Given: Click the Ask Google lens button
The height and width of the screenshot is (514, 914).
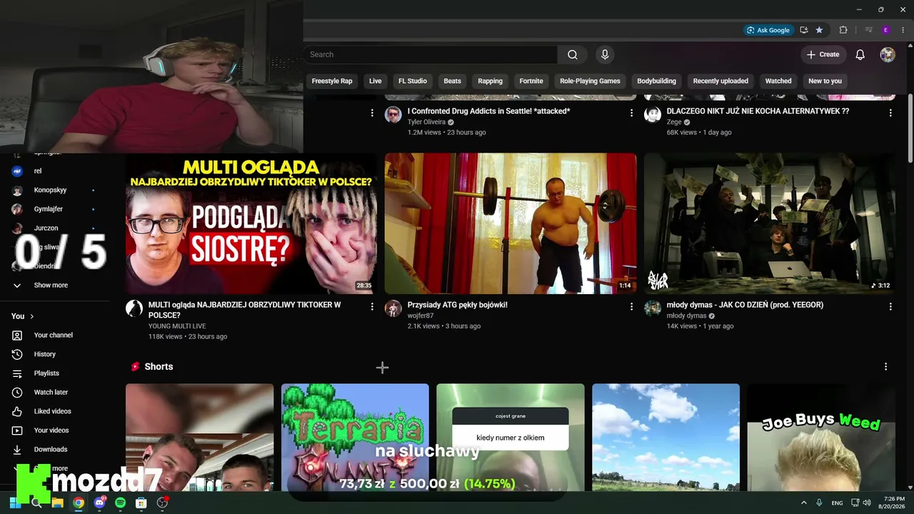Looking at the screenshot, I should [x=768, y=30].
